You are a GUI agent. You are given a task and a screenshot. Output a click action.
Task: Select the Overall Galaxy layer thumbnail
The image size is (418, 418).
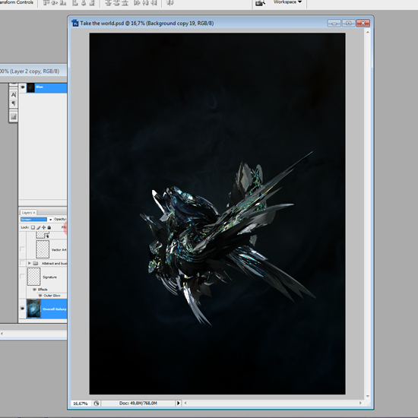point(34,309)
